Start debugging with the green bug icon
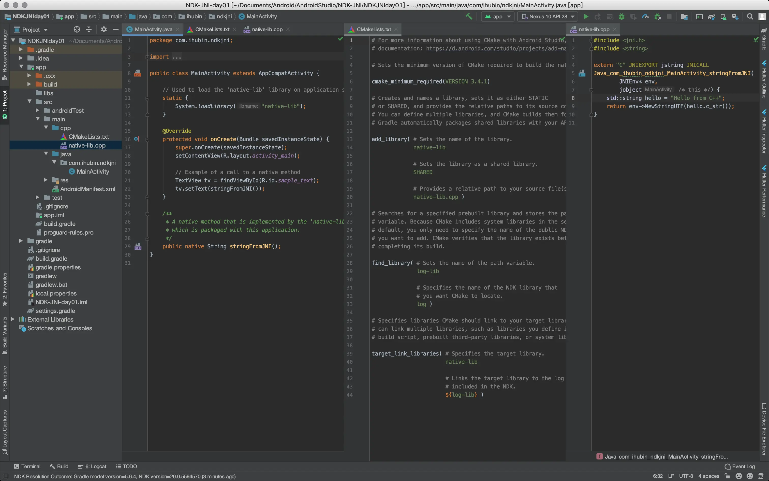 (x=621, y=17)
